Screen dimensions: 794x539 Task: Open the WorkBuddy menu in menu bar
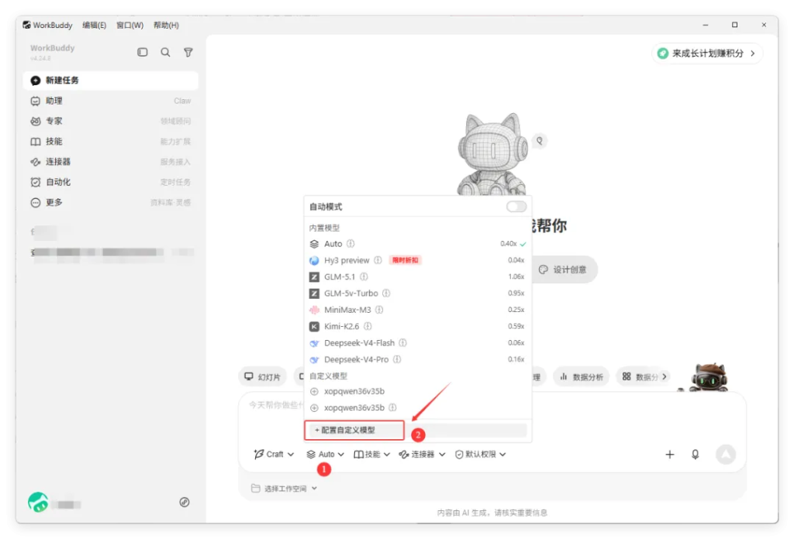[47, 25]
